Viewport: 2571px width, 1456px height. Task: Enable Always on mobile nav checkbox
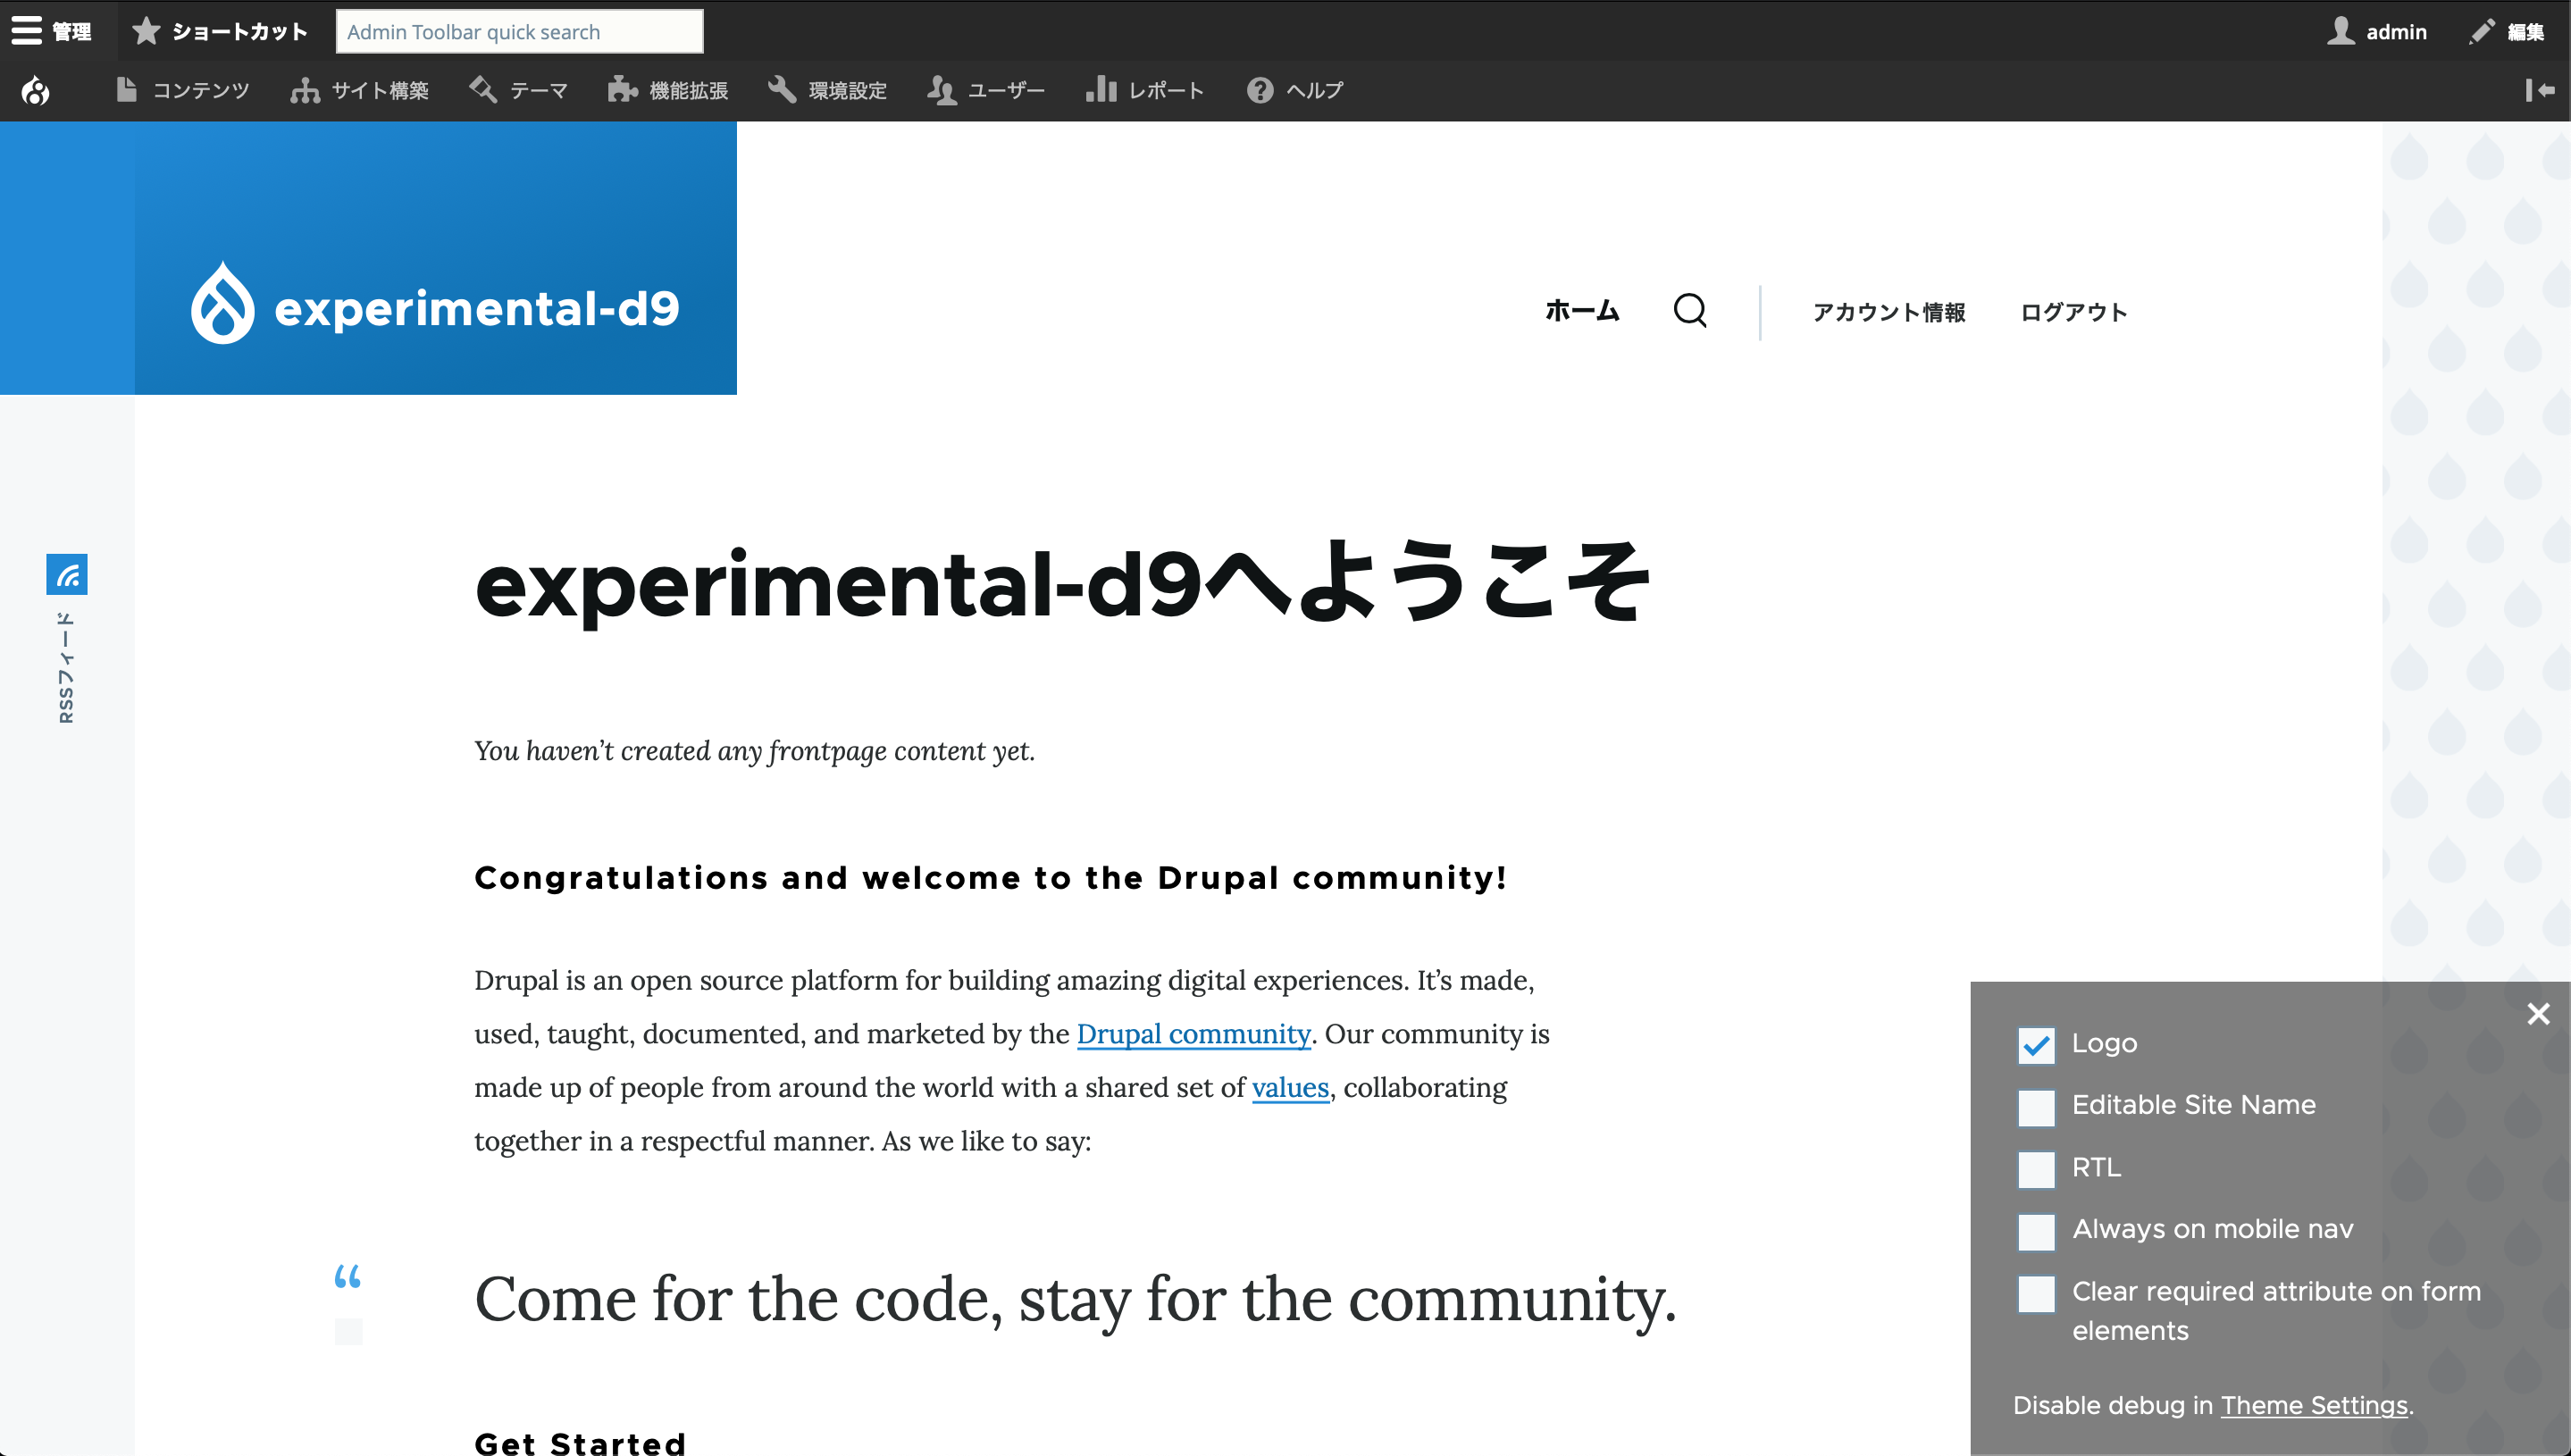2036,1231
